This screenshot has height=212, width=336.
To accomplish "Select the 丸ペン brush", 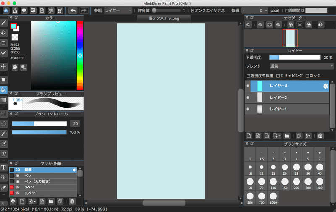I will (x=43, y=193).
